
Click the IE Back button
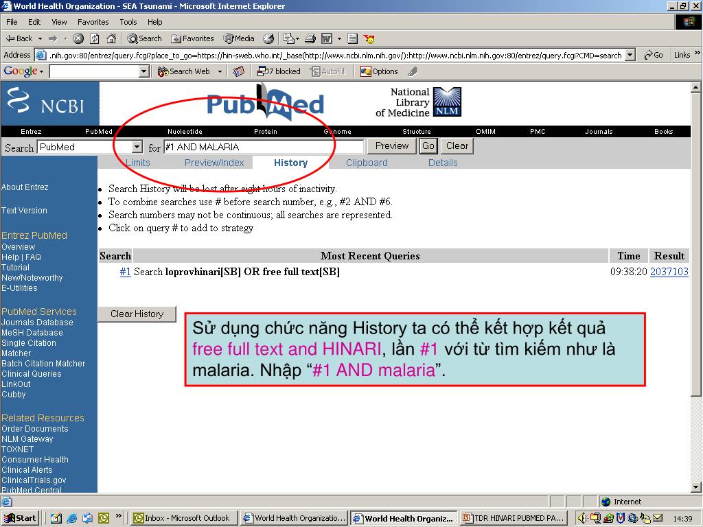(19, 38)
